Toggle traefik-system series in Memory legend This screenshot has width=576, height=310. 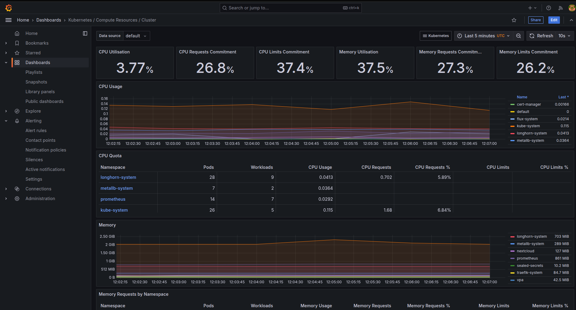coord(529,273)
